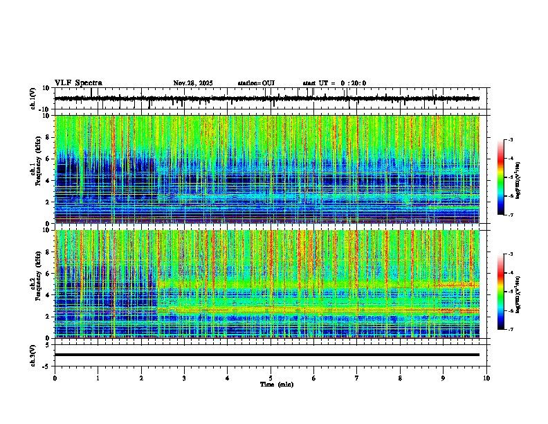Click inside the ch.2 spectrogram panel

pyautogui.click(x=267, y=284)
